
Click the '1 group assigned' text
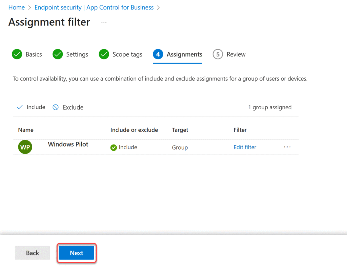tap(270, 107)
